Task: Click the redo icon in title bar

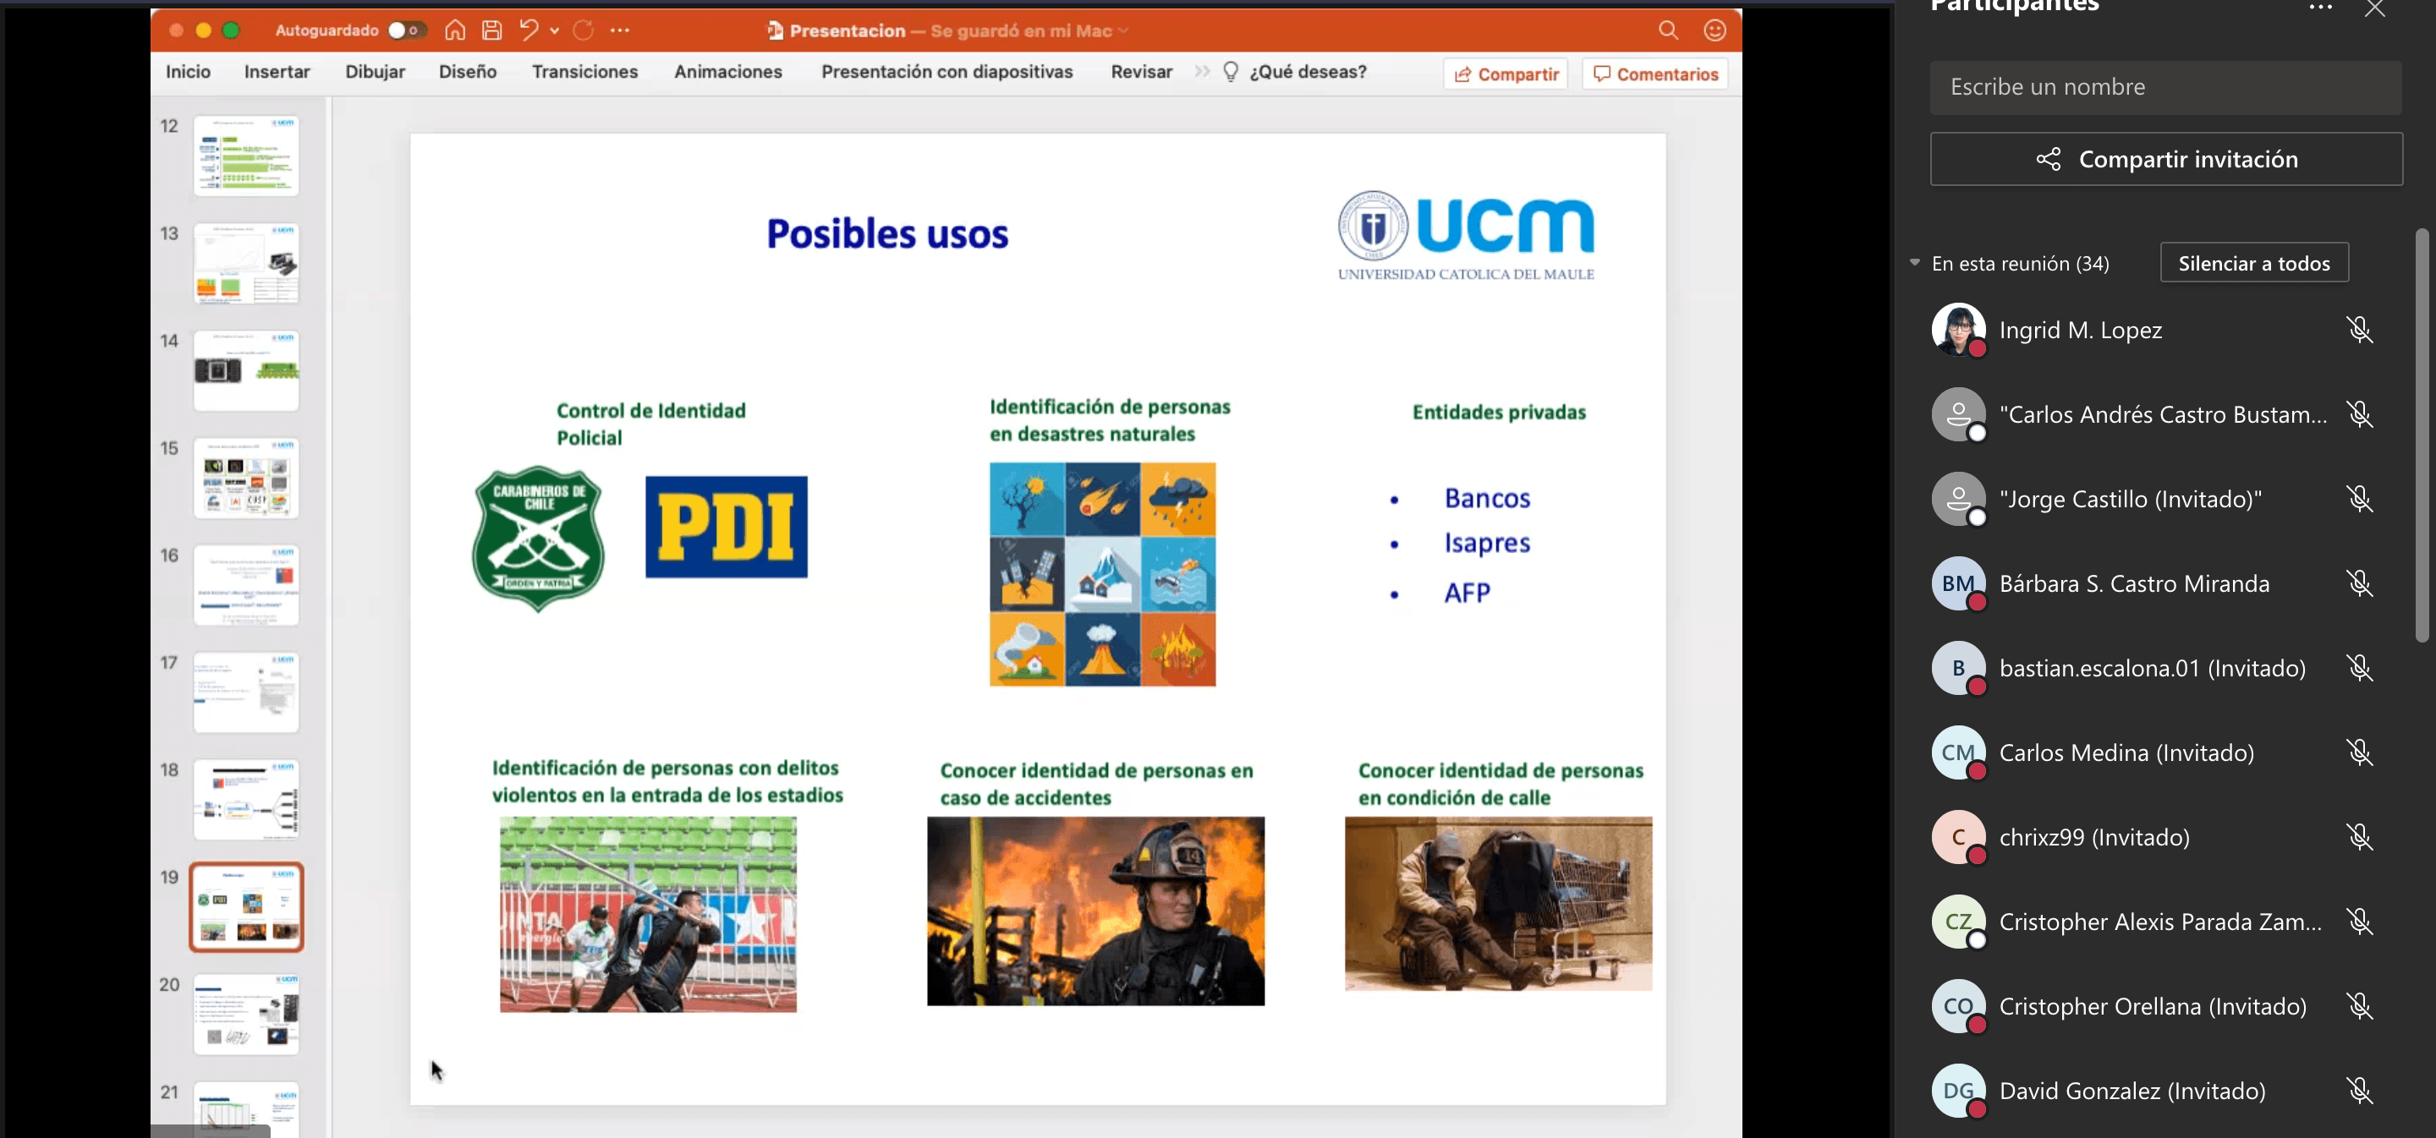Action: [584, 30]
